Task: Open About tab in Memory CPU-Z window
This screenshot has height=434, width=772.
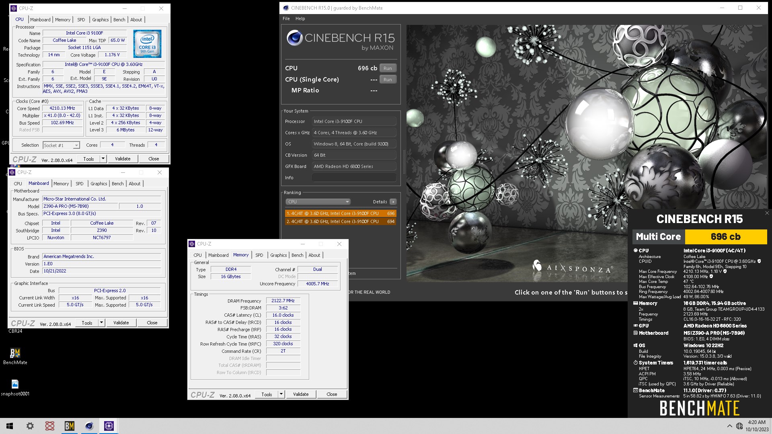Action: point(314,255)
